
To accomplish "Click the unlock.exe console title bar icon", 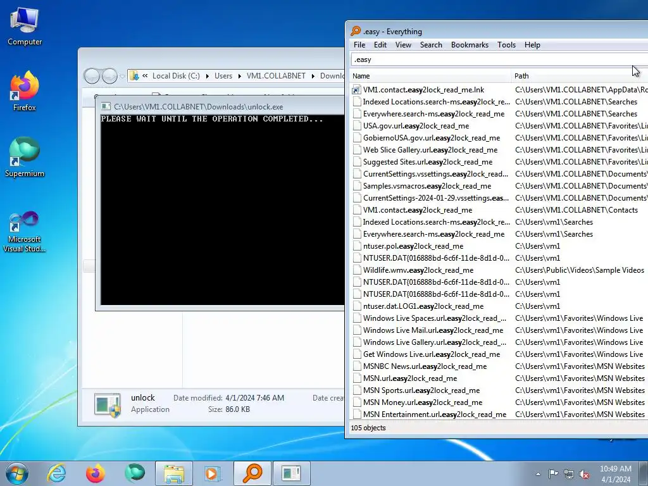I will [106, 106].
